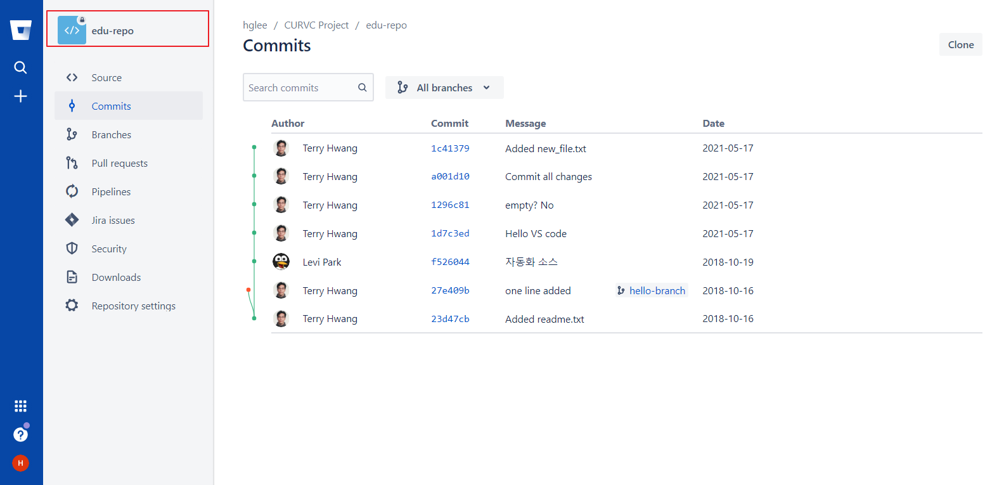Click the Date column header
The width and height of the screenshot is (1004, 485).
coord(713,123)
